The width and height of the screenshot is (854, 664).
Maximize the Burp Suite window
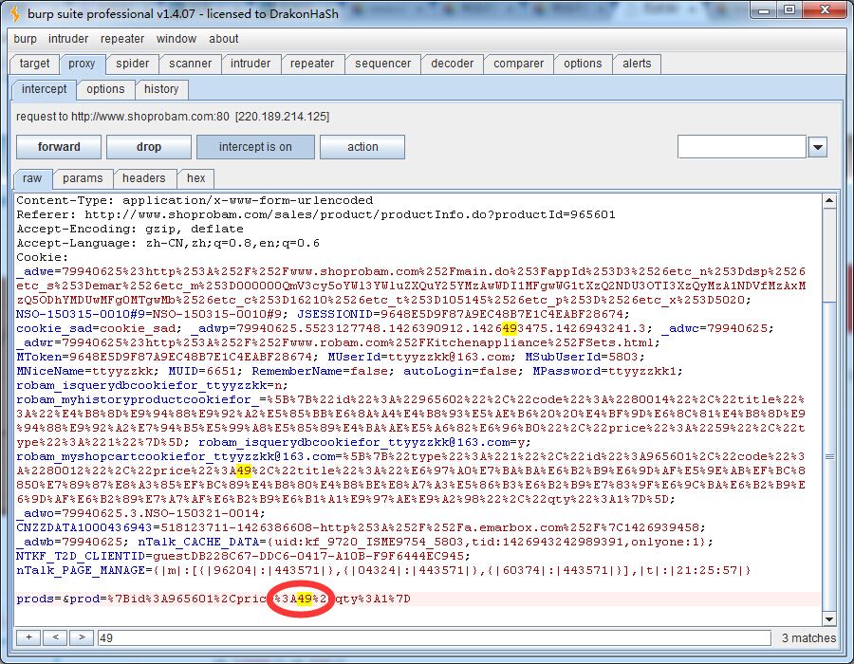[x=789, y=10]
